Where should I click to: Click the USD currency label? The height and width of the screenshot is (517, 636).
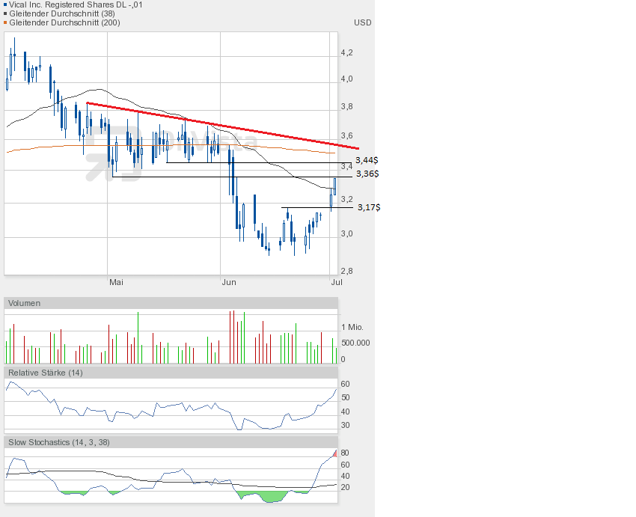(x=362, y=22)
